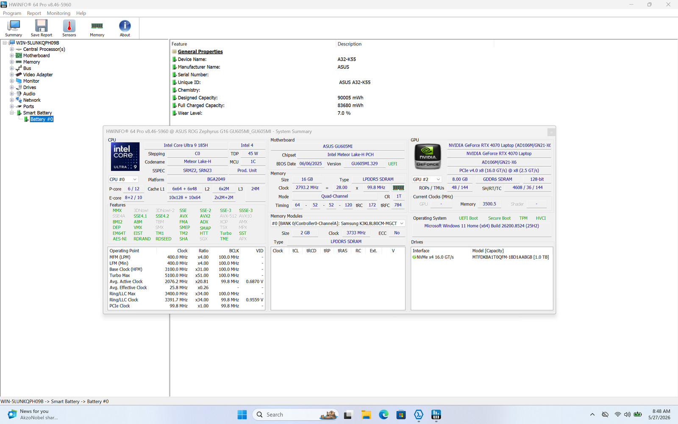The image size is (678, 424).
Task: Open the CPU #0 selector dropdown
Action: (123, 179)
